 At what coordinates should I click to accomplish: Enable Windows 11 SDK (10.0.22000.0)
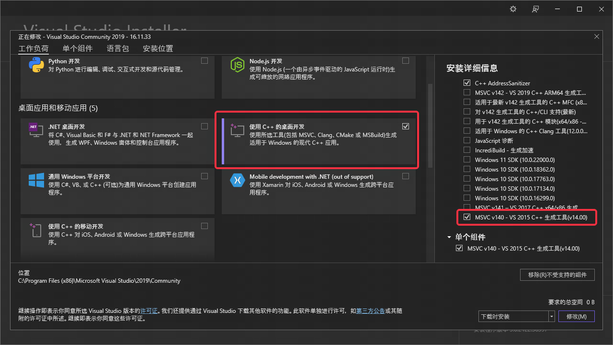pos(467,160)
